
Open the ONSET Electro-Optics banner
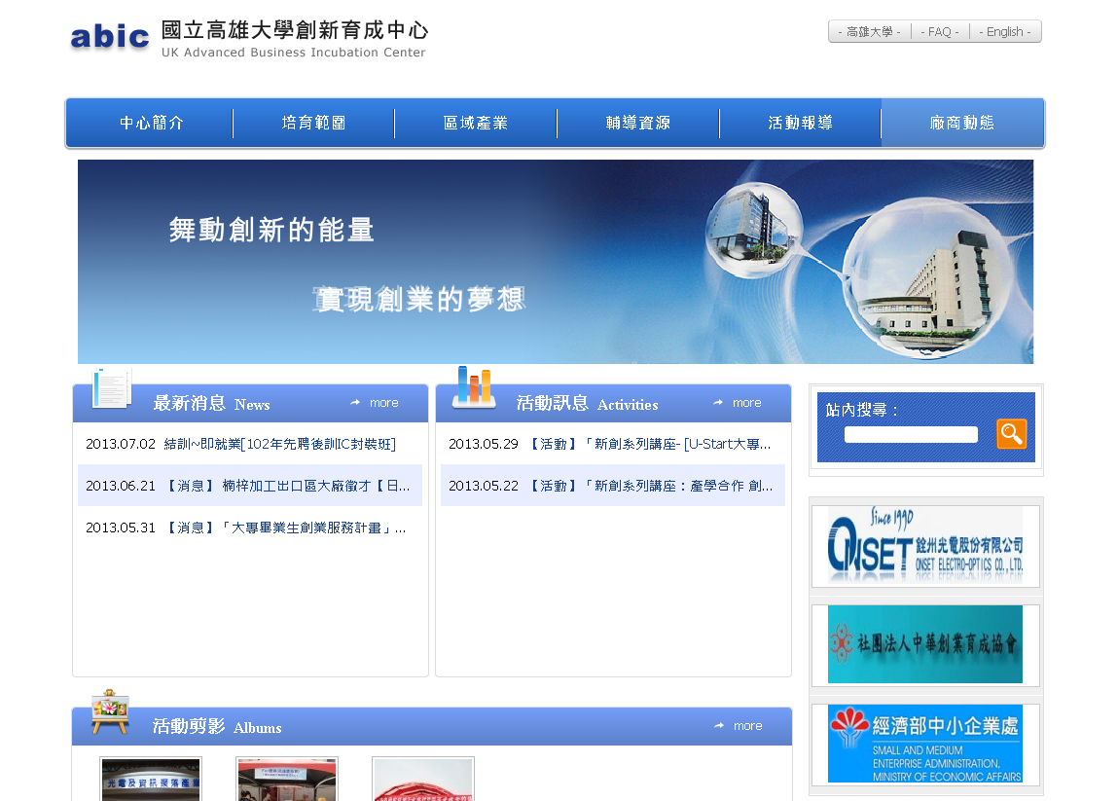pyautogui.click(x=925, y=546)
